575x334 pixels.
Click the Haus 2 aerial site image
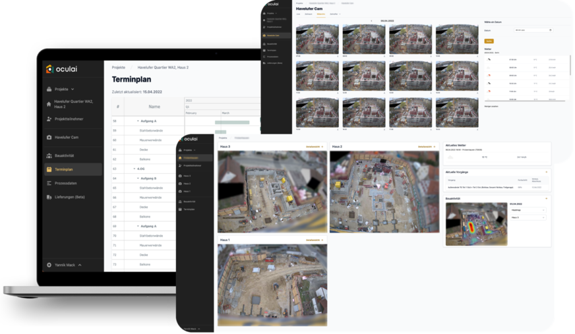coord(384,192)
